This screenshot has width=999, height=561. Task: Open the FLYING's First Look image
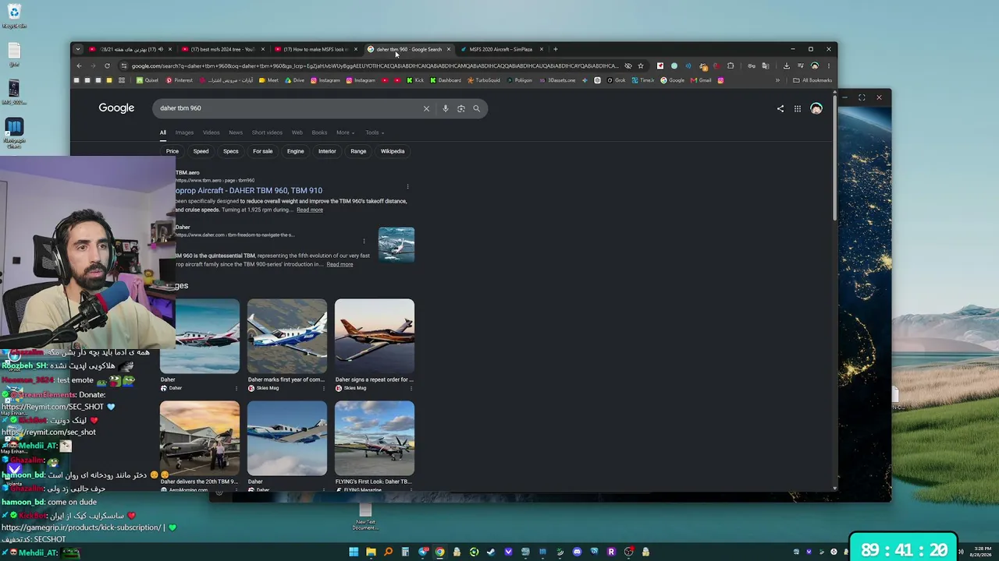(375, 438)
